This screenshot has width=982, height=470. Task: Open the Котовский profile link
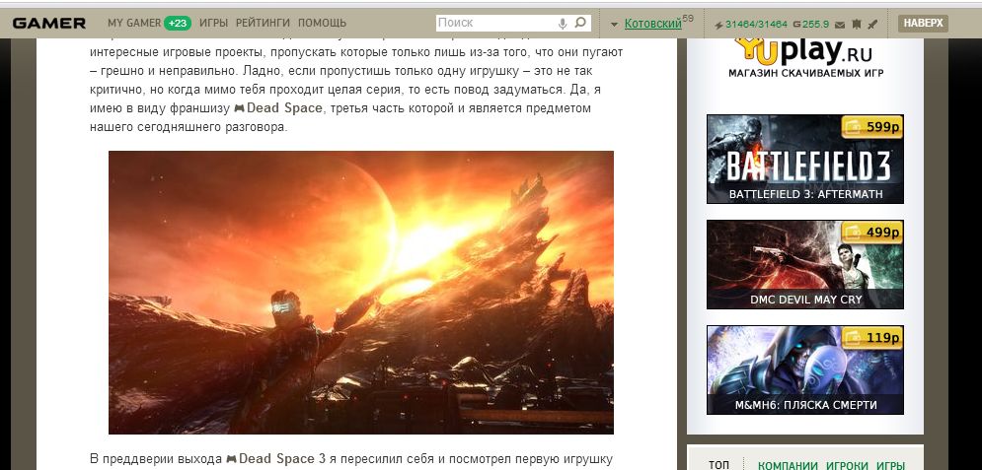click(x=652, y=24)
